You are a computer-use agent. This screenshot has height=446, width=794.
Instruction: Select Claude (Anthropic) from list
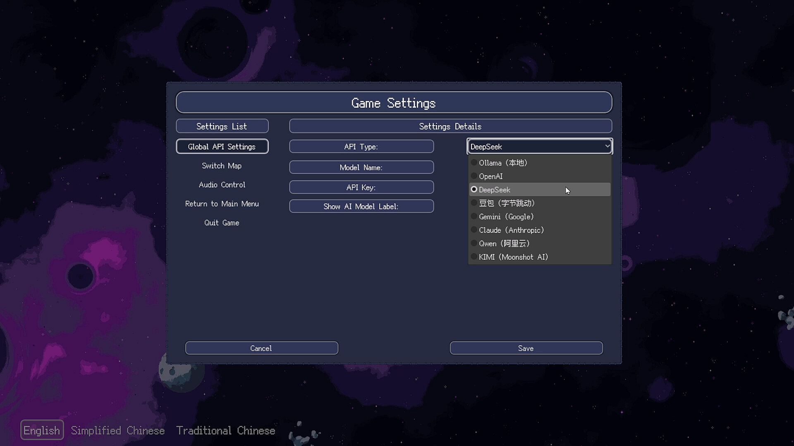[x=511, y=230]
